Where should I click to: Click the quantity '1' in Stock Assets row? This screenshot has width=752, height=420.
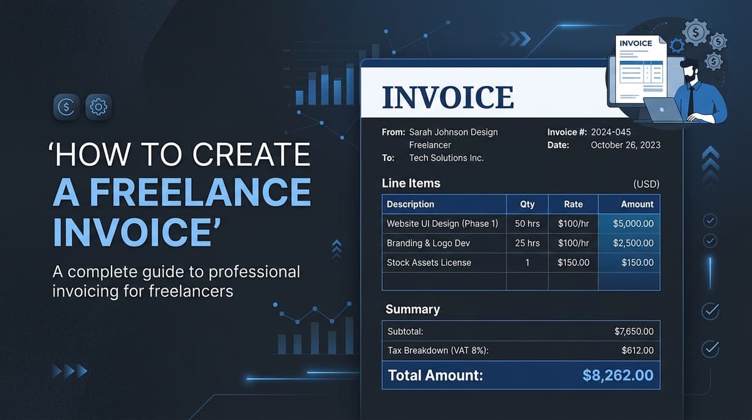point(527,263)
